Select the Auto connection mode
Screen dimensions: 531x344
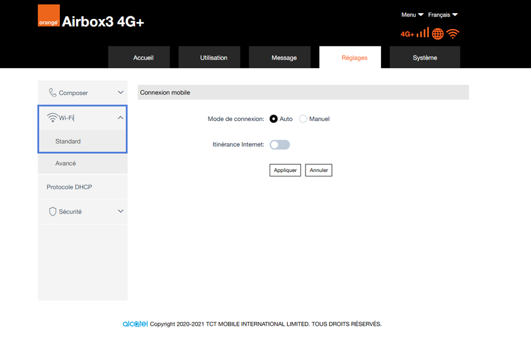point(273,119)
